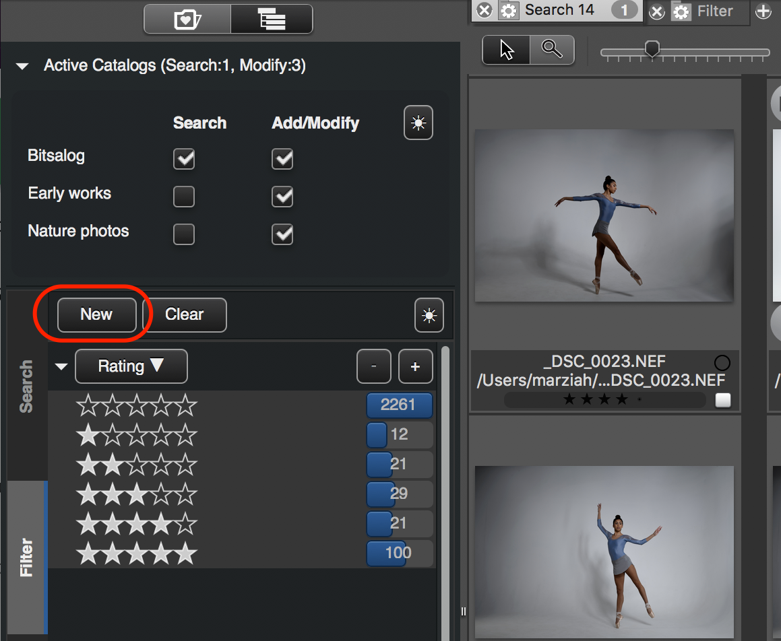Click the rating list vertical scrollbar
Image resolution: width=781 pixels, height=641 pixels.
tap(445, 493)
